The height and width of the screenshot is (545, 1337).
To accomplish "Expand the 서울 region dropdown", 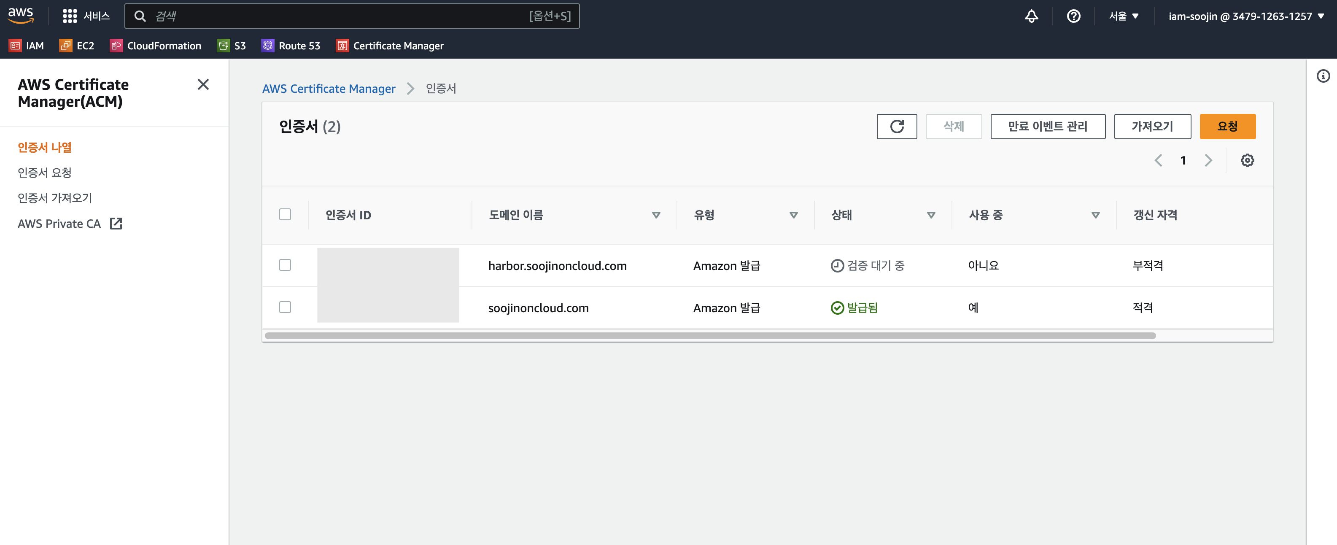I will pos(1123,16).
